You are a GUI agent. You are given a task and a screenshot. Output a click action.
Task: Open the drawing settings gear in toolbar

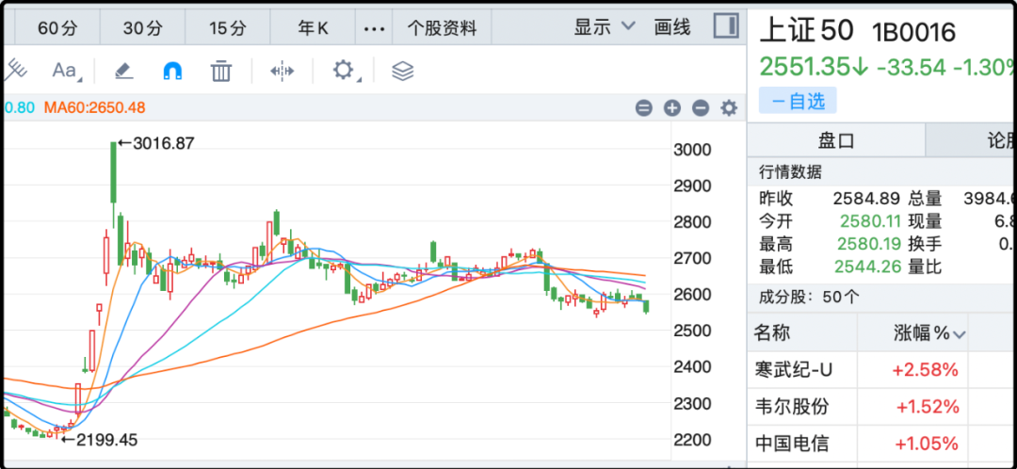pyautogui.click(x=344, y=71)
